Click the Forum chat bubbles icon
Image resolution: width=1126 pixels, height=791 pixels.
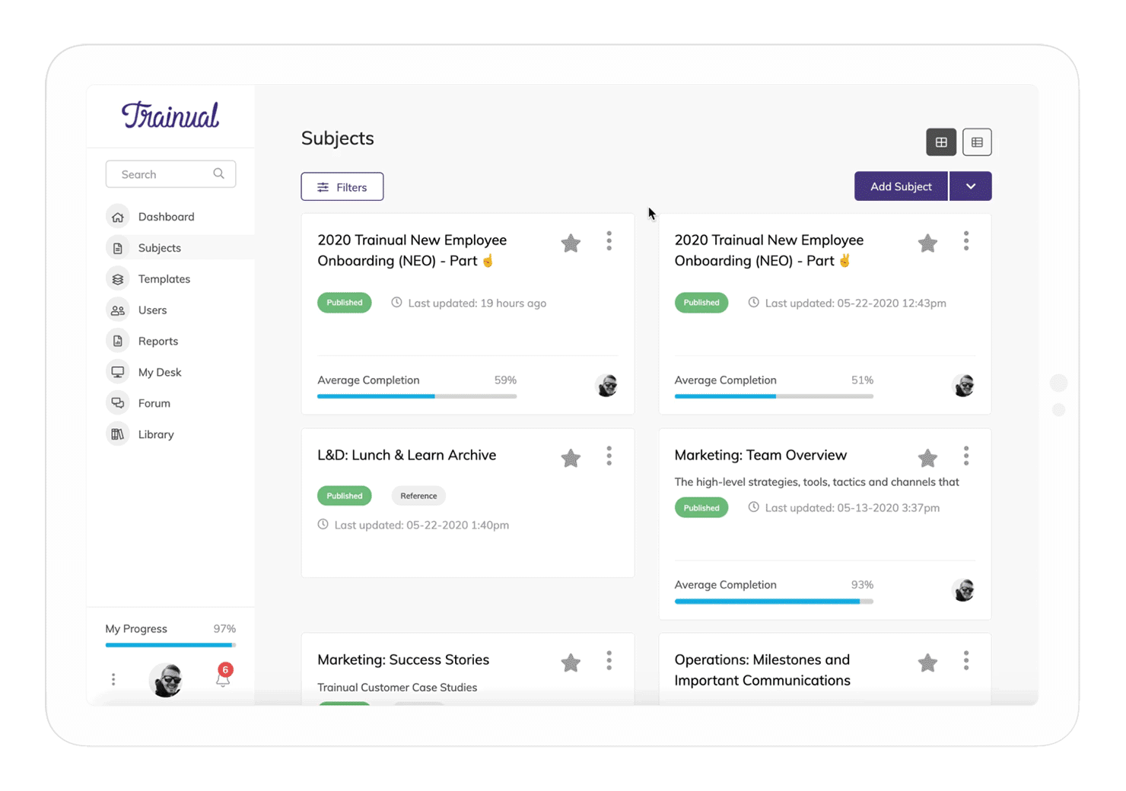pyautogui.click(x=118, y=403)
